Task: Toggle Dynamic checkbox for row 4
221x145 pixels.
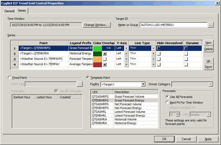Action: (x=186, y=65)
